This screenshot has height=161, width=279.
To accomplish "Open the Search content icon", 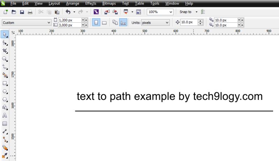I will click(96, 12).
